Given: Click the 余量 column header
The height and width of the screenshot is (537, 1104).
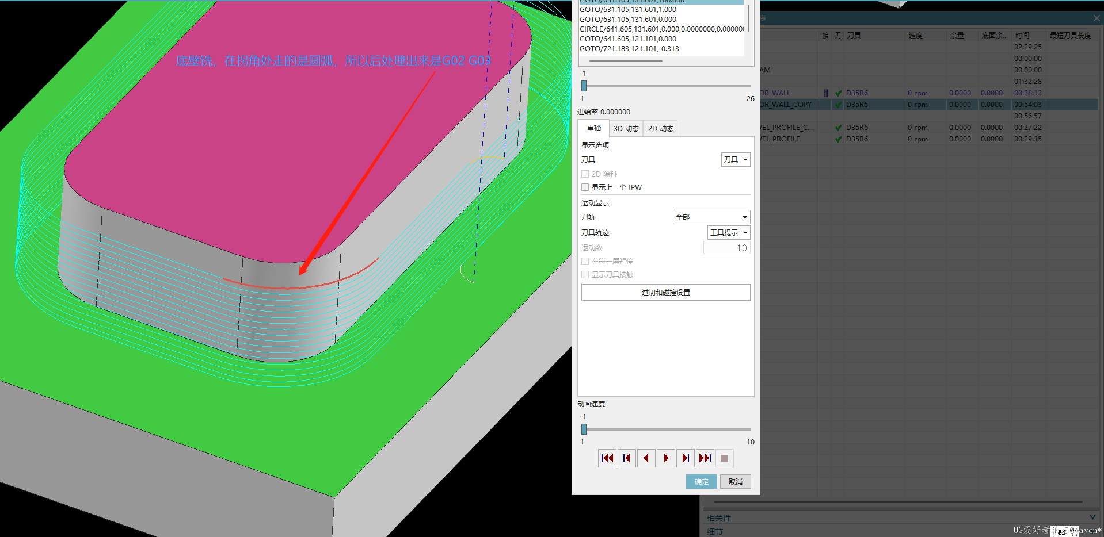Looking at the screenshot, I should 957,35.
